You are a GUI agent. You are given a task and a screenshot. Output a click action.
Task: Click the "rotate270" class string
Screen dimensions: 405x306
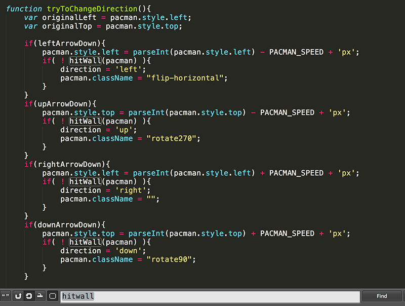tap(172, 138)
